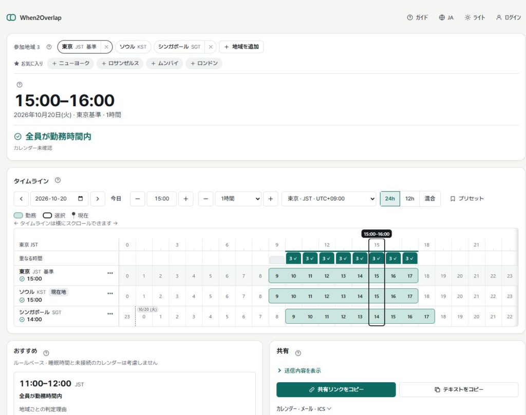Select hour 11 in the 東京 timeline row

pyautogui.click(x=310, y=276)
